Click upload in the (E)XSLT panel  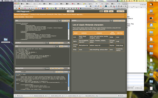pos(61,43)
